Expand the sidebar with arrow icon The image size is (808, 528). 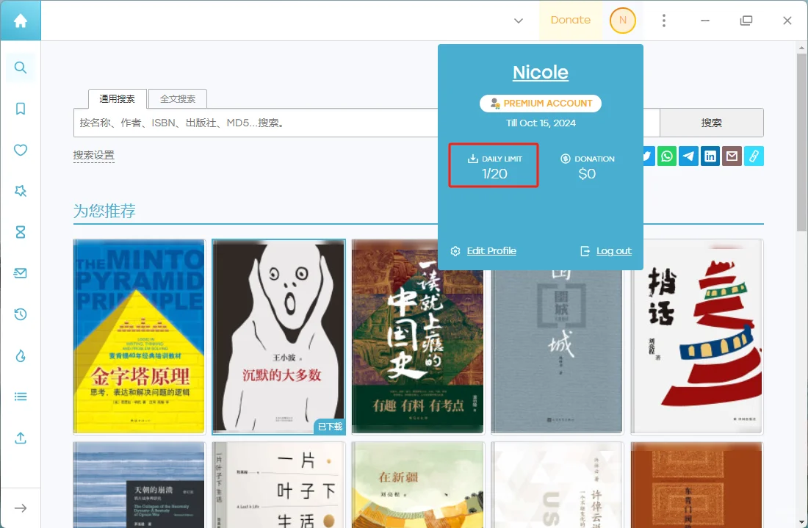(20, 508)
